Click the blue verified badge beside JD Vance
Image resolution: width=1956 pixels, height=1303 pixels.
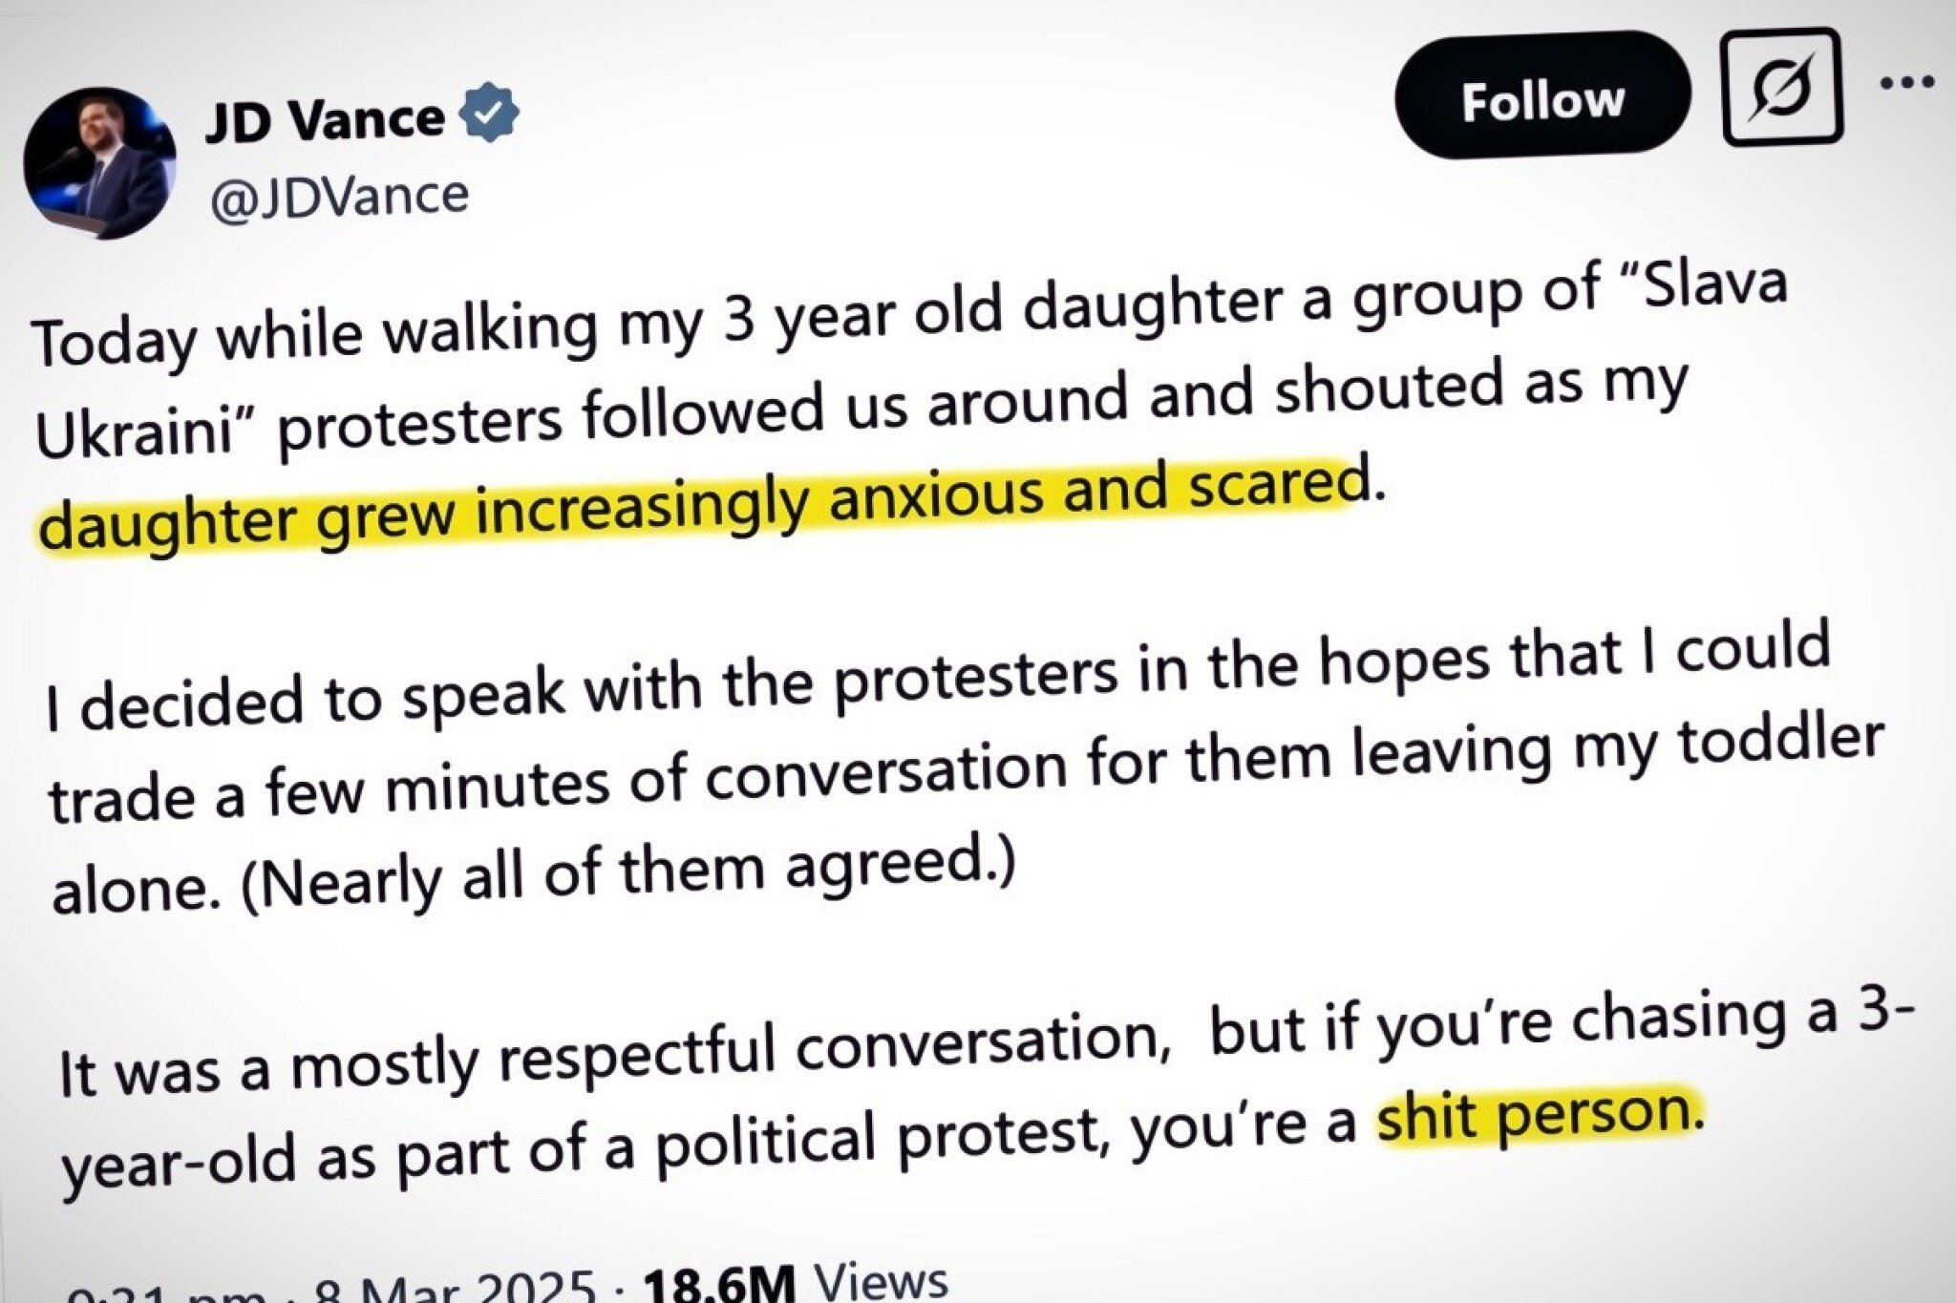[x=489, y=113]
